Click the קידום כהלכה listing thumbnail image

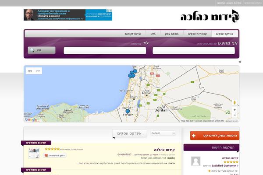(x=34, y=153)
